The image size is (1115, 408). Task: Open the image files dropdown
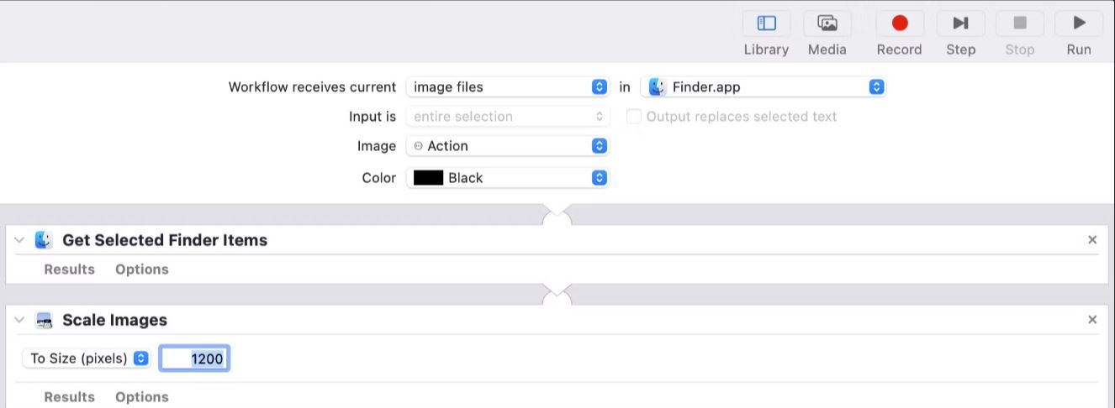[x=507, y=86]
